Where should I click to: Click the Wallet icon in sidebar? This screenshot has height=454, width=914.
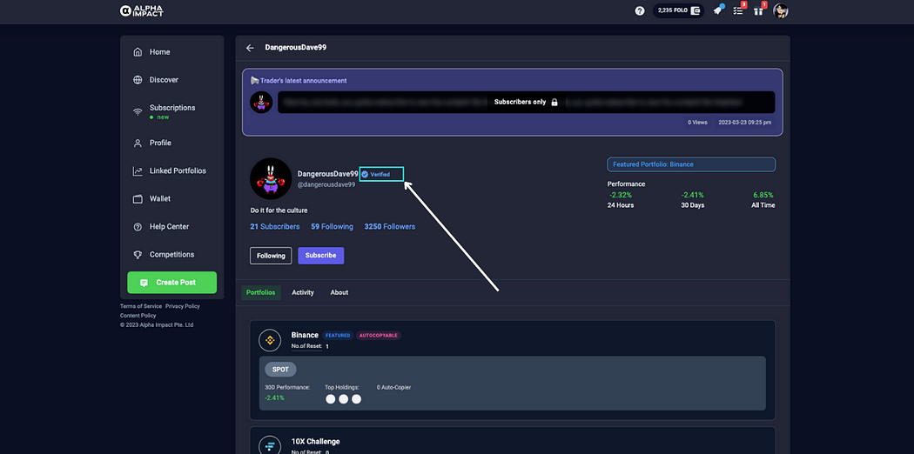click(x=138, y=199)
